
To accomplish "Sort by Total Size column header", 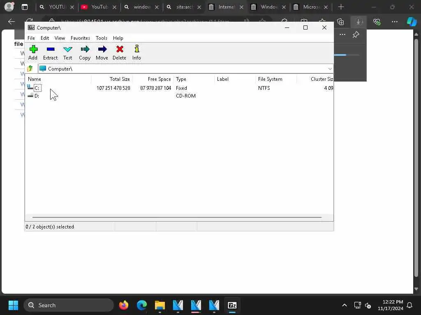I will coord(112,79).
